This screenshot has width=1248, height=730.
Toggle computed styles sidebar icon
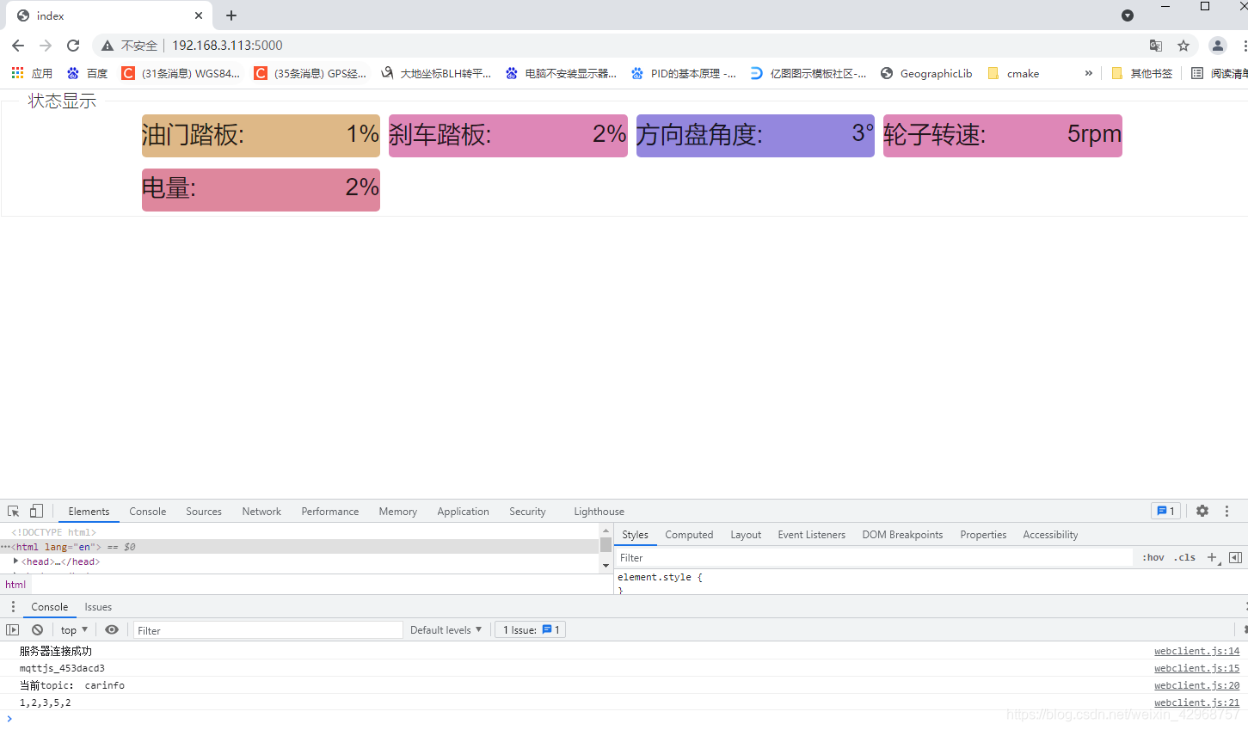pyautogui.click(x=1235, y=558)
